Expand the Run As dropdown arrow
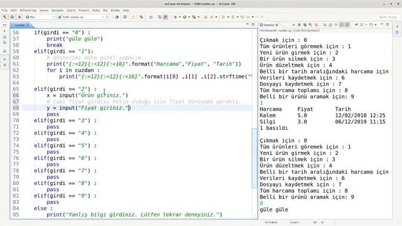Screen dimensions: 402x226 point(189,17)
